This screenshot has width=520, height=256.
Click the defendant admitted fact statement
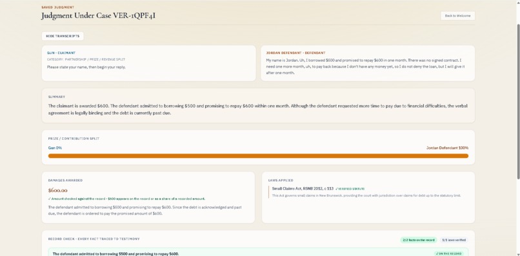[115, 253]
